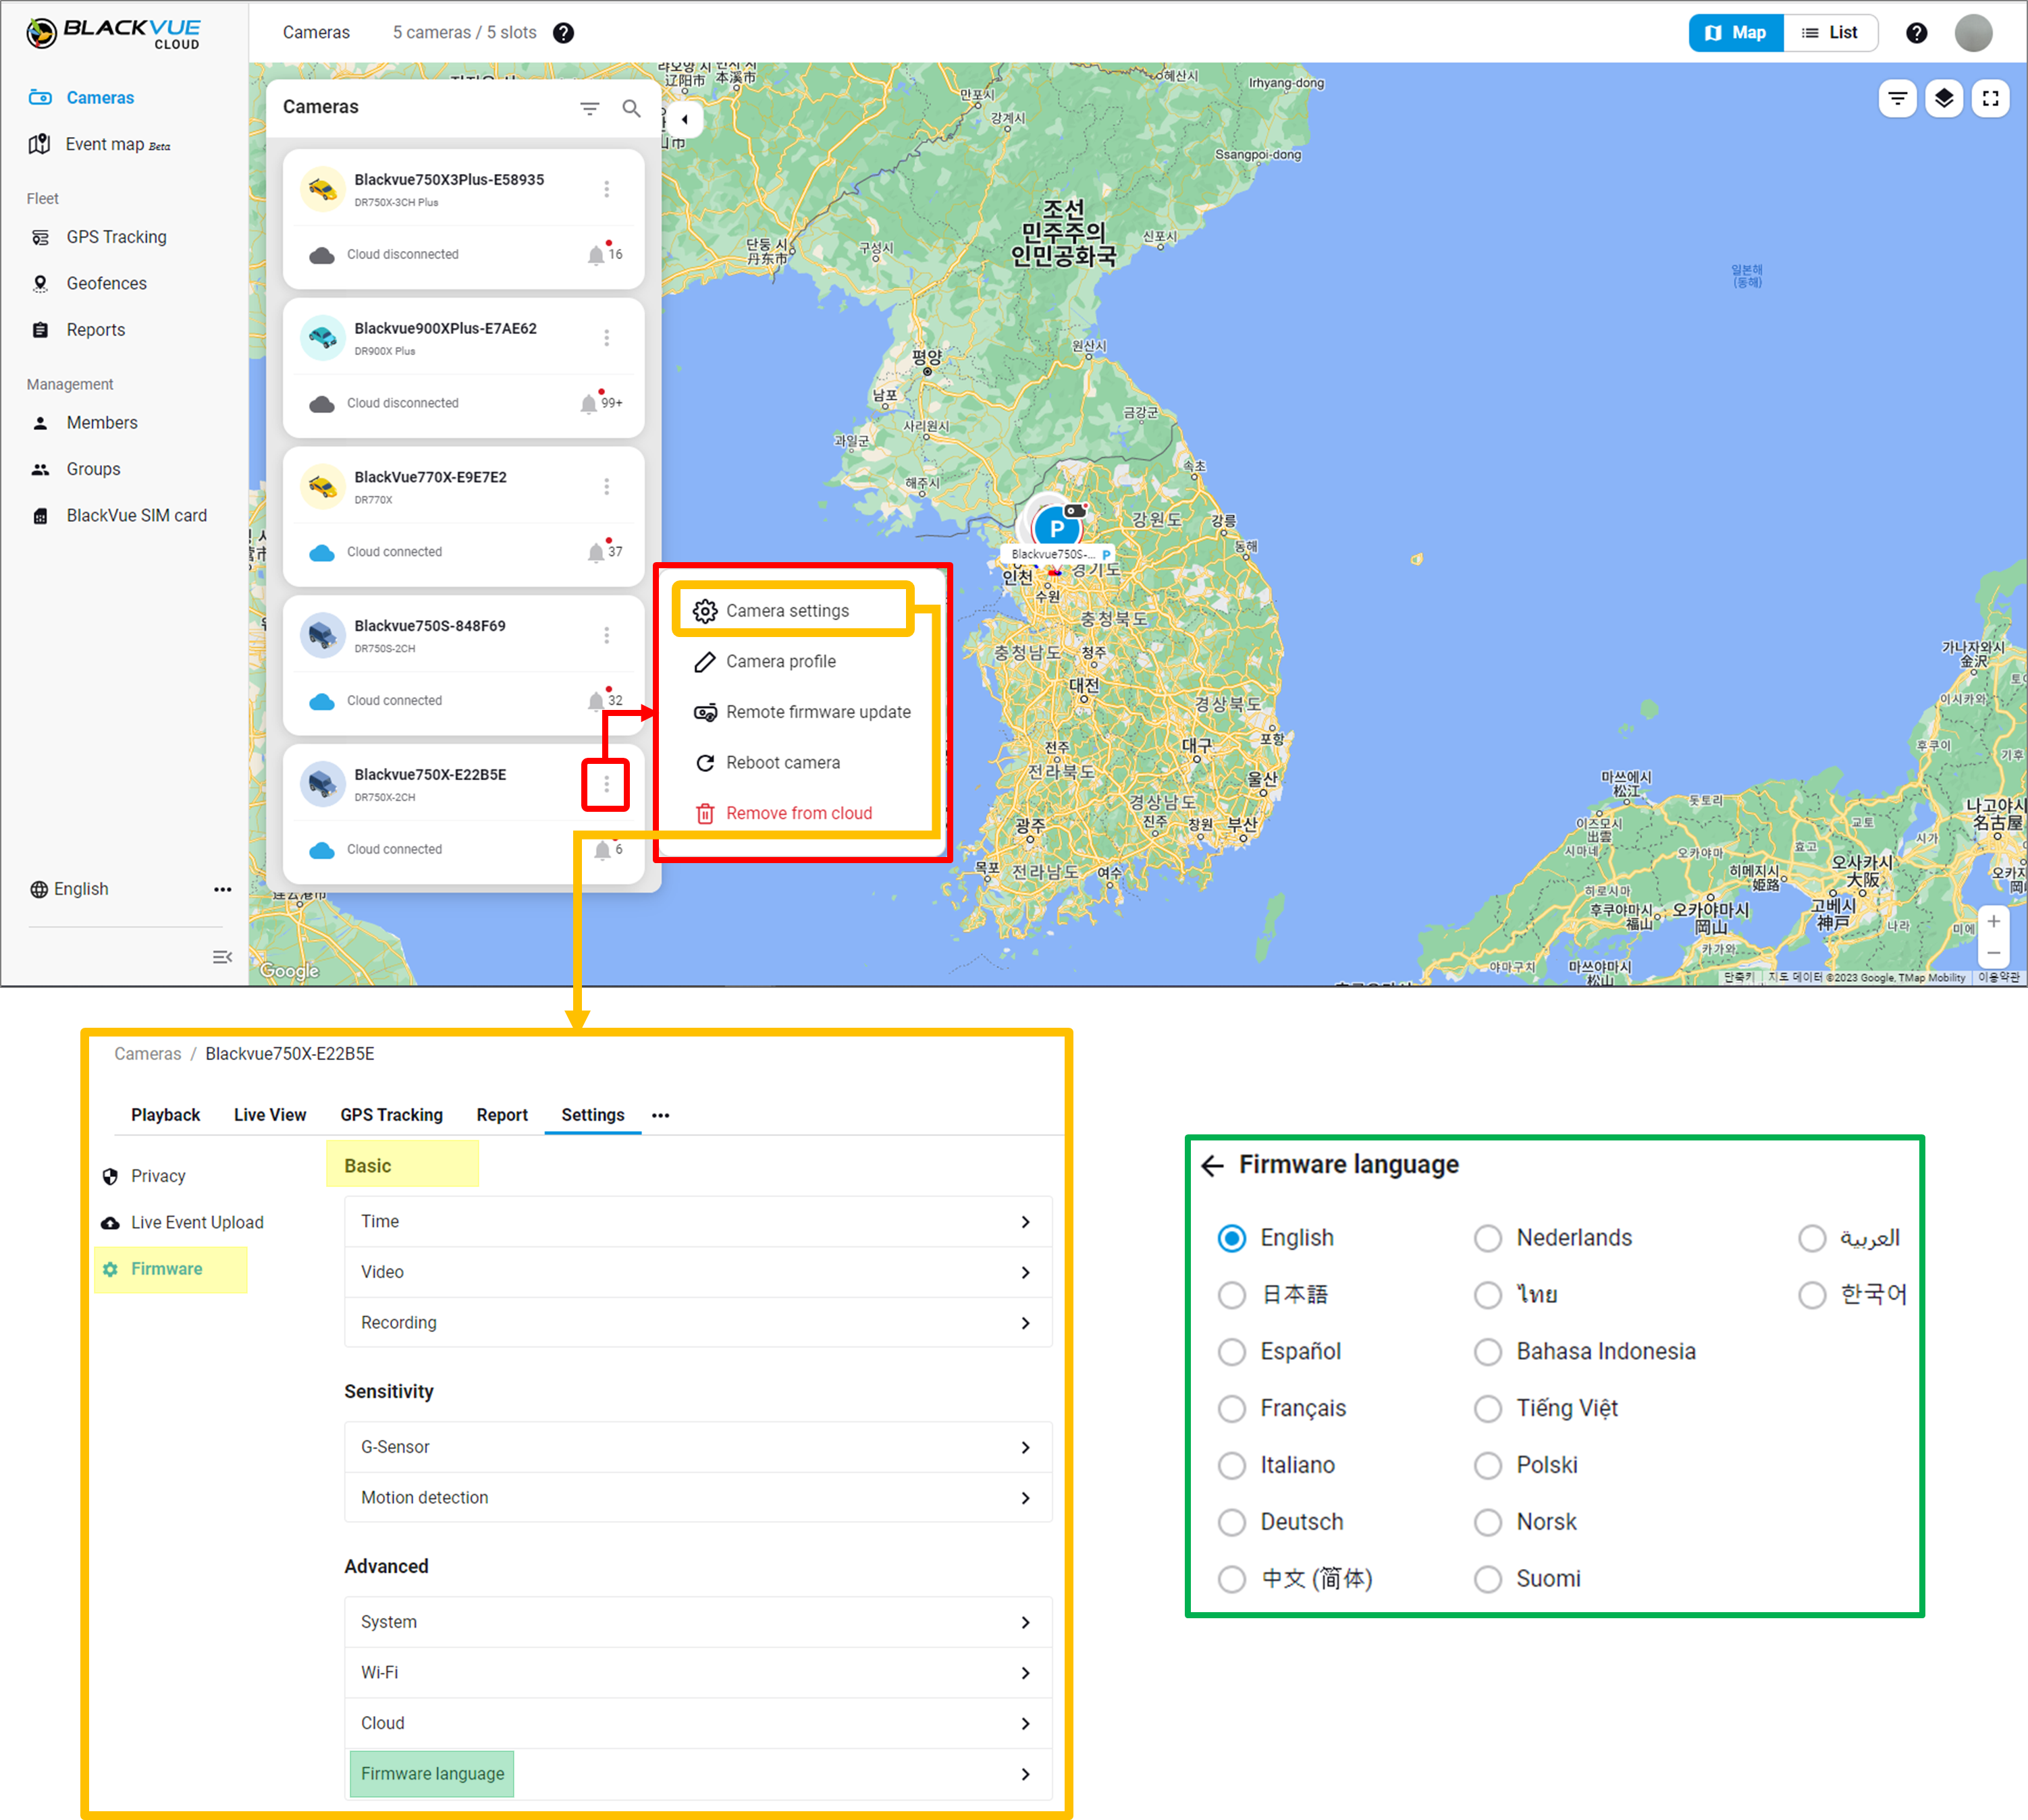Click the top-right help question mark icon
The height and width of the screenshot is (1820, 2028).
(x=1916, y=33)
